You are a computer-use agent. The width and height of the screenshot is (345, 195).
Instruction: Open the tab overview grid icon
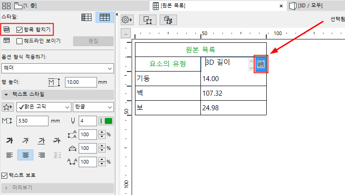6,6
